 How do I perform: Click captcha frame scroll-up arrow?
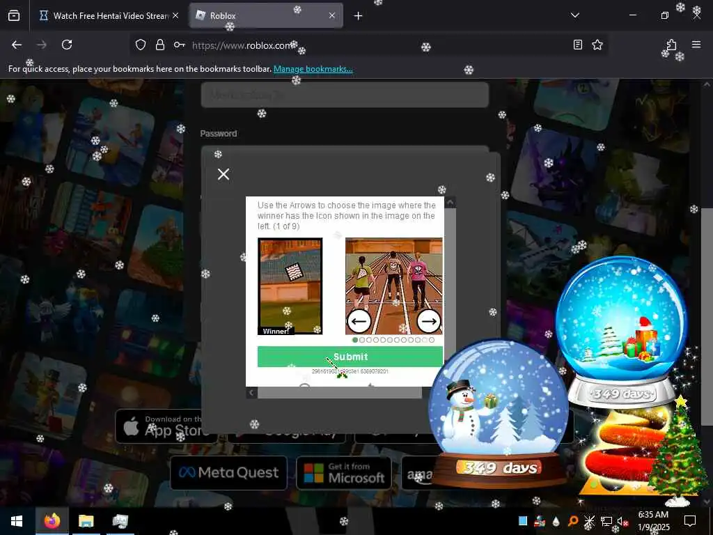click(450, 203)
